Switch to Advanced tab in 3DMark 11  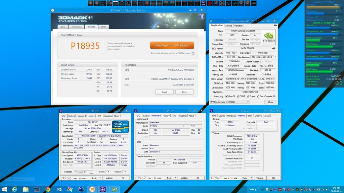click(x=77, y=27)
